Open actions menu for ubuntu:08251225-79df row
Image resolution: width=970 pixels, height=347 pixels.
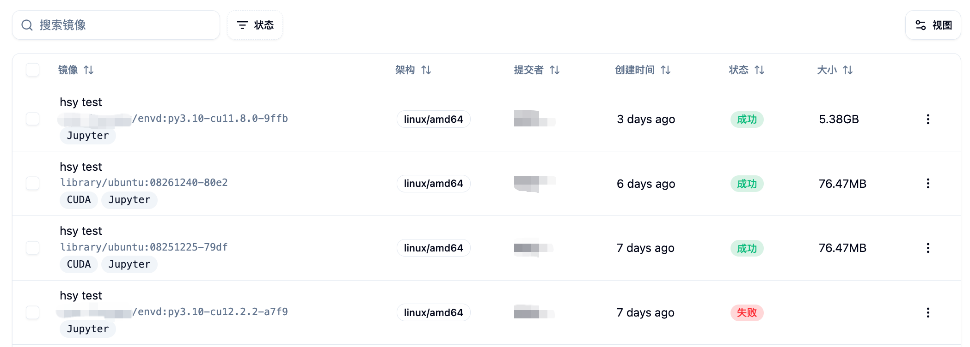(x=927, y=248)
